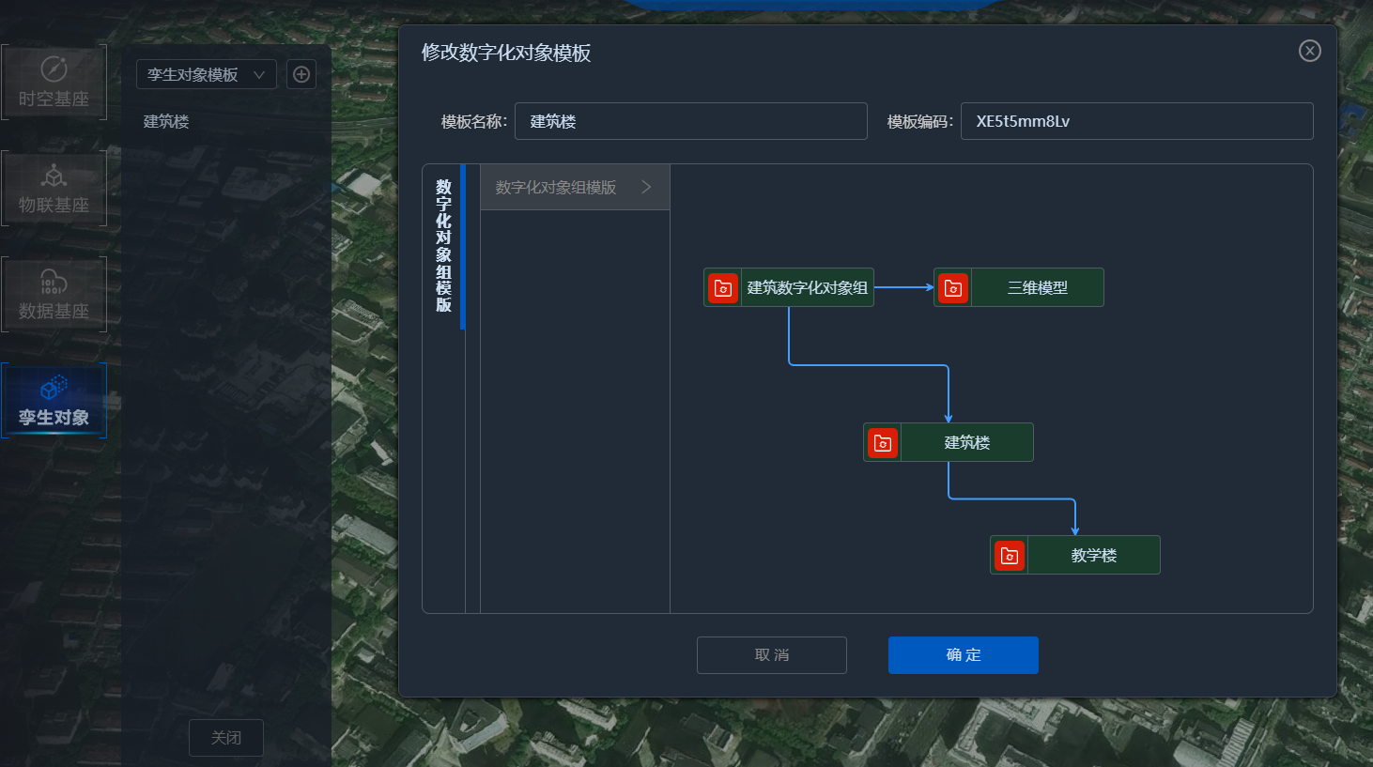Click the red icon on 教学楼 node
The image size is (1373, 767).
(1010, 556)
